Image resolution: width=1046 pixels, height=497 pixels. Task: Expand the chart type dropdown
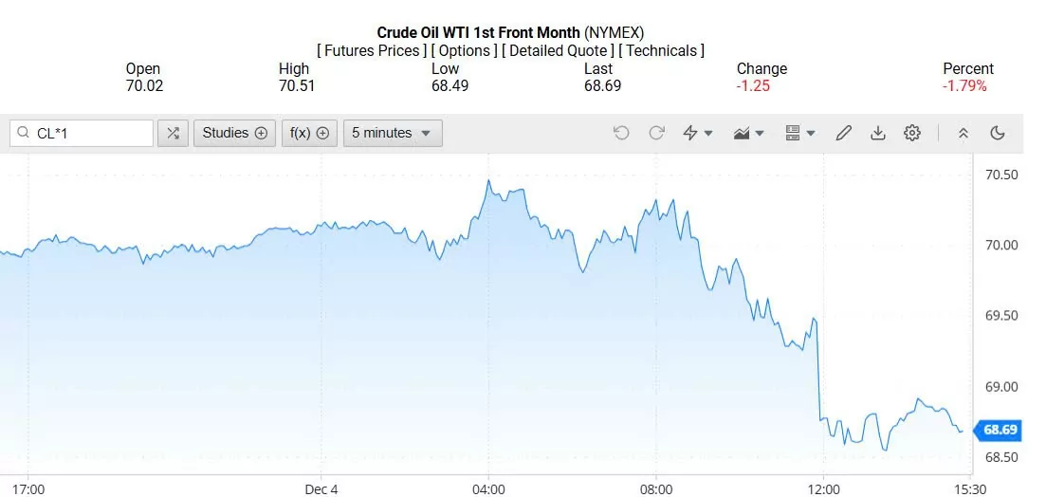click(748, 134)
